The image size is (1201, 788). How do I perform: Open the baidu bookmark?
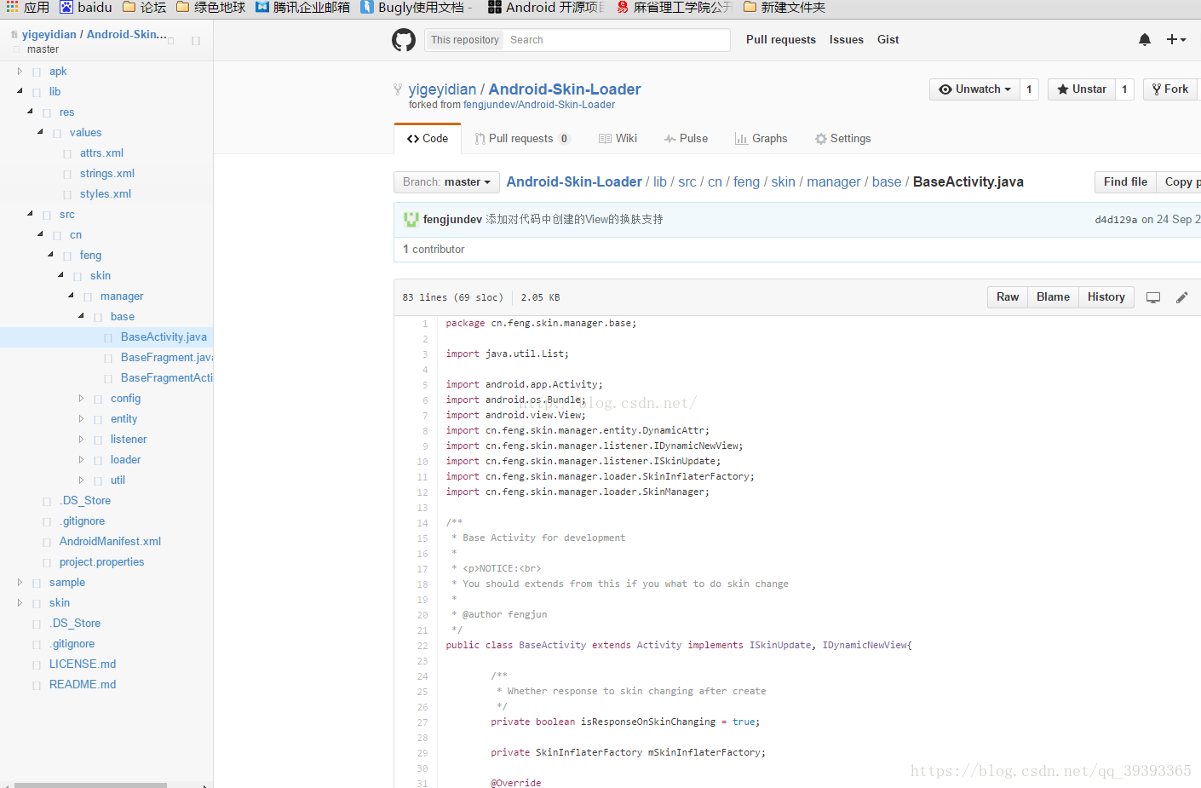coord(85,7)
